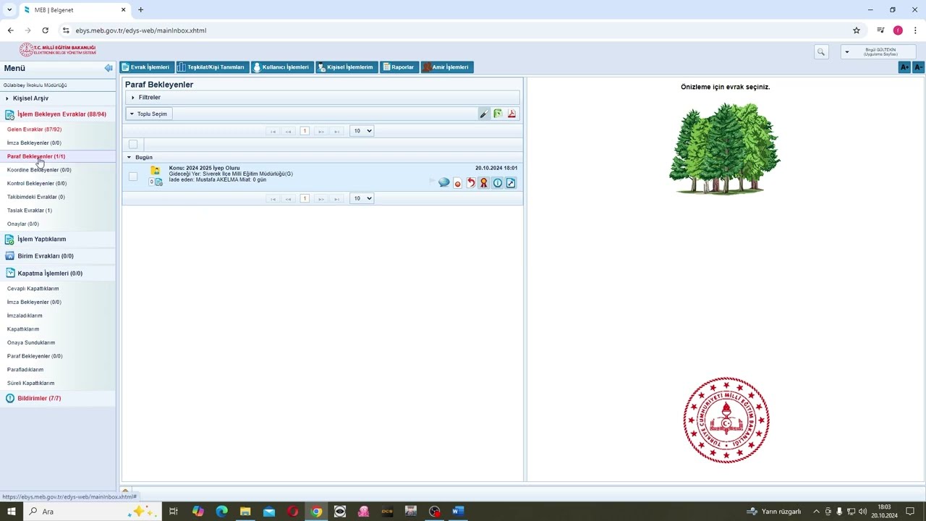Image resolution: width=926 pixels, height=521 pixels.
Task: Open the top page-size dropdown showing 10
Action: pyautogui.click(x=362, y=131)
